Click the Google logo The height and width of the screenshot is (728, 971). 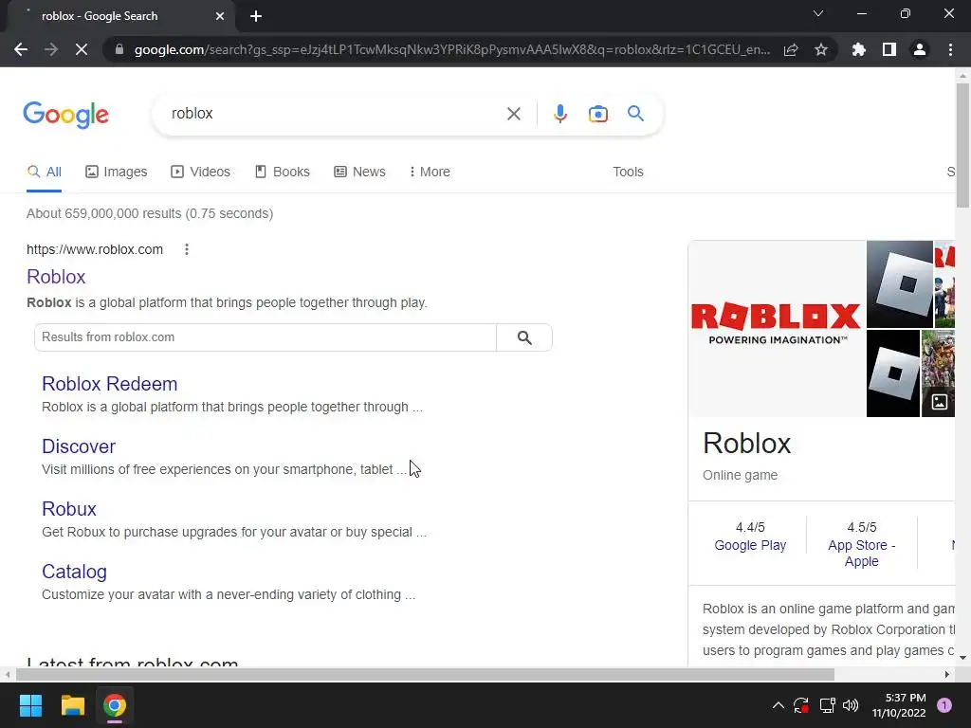pyautogui.click(x=66, y=115)
